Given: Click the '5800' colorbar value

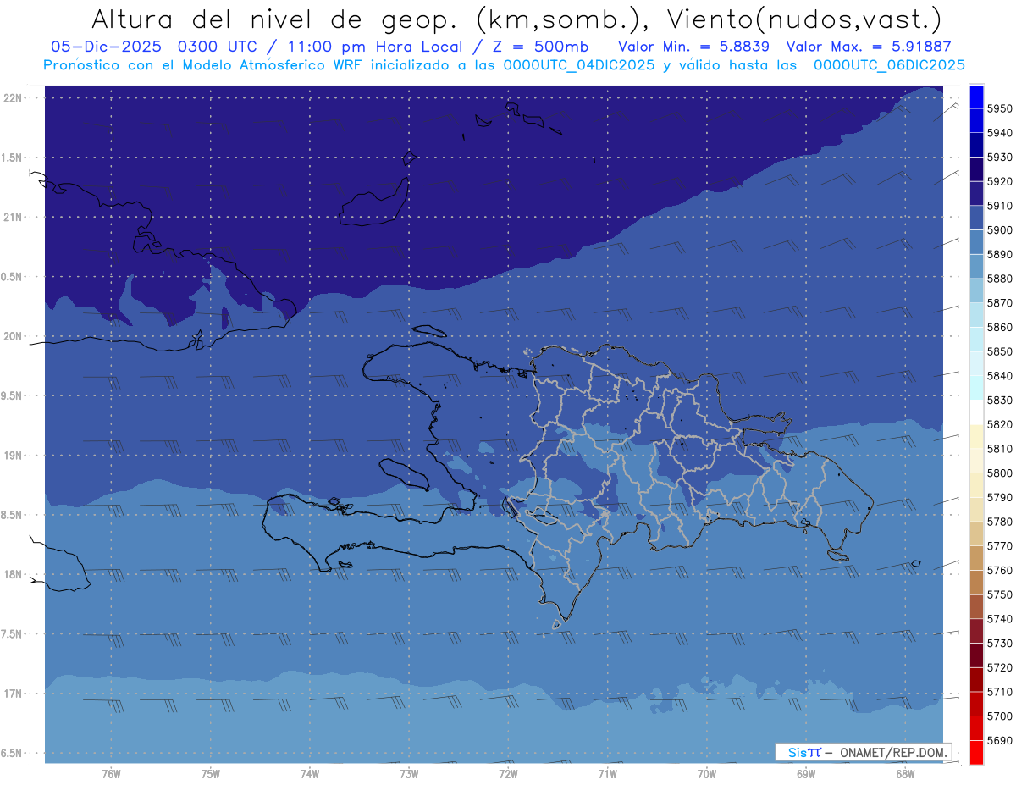Looking at the screenshot, I should coord(1000,473).
